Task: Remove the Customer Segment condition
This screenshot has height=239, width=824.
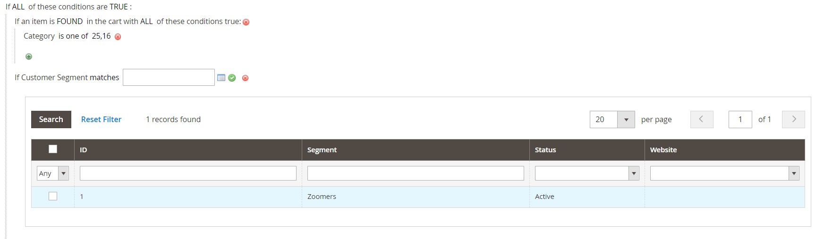Action: pos(245,78)
